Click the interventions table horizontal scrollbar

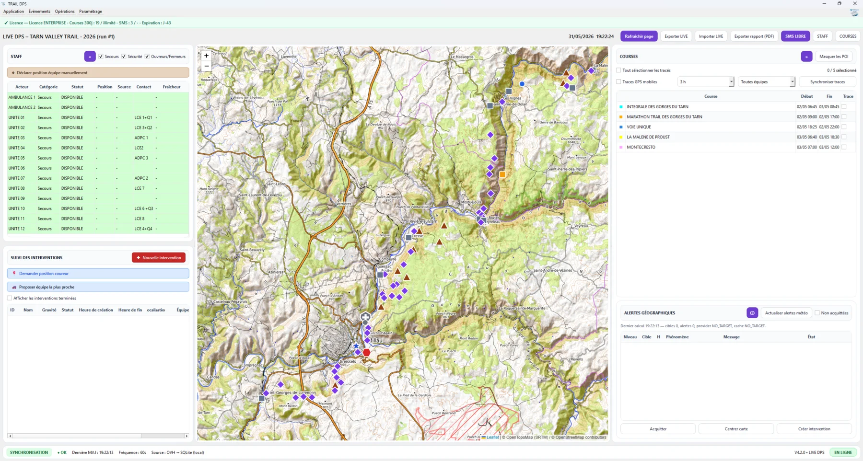(x=98, y=436)
